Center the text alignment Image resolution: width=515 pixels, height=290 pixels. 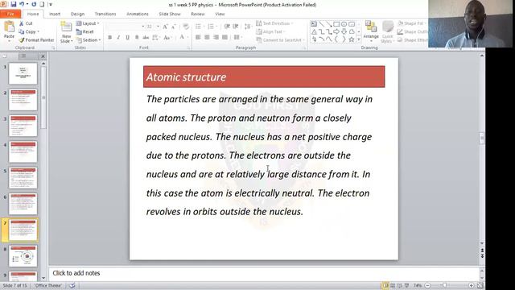(x=207, y=37)
